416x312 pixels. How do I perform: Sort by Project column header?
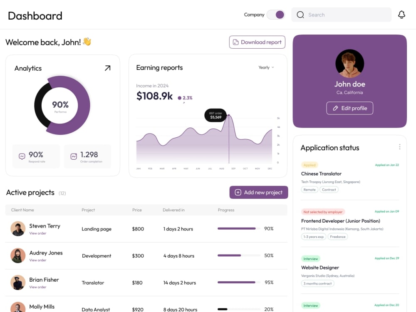pyautogui.click(x=88, y=210)
